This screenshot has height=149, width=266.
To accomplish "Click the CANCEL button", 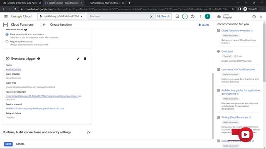I will pyautogui.click(x=20, y=144).
